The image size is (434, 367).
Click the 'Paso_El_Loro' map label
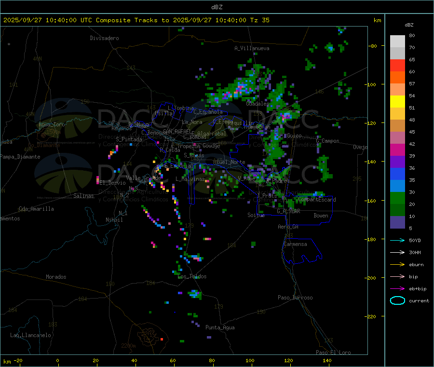point(334,353)
